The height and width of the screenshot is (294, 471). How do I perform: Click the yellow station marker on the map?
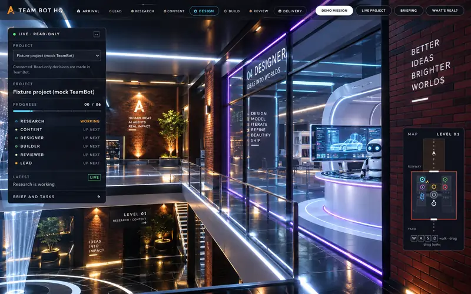pyautogui.click(x=434, y=187)
